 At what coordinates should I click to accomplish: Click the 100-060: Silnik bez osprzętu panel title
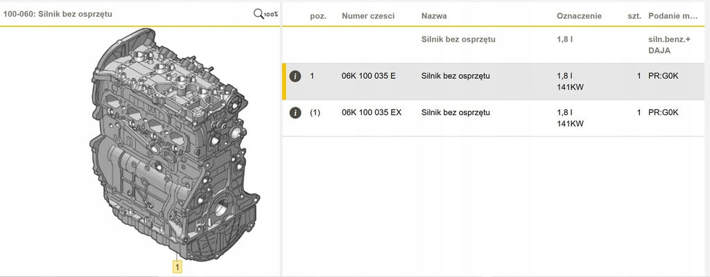point(57,14)
